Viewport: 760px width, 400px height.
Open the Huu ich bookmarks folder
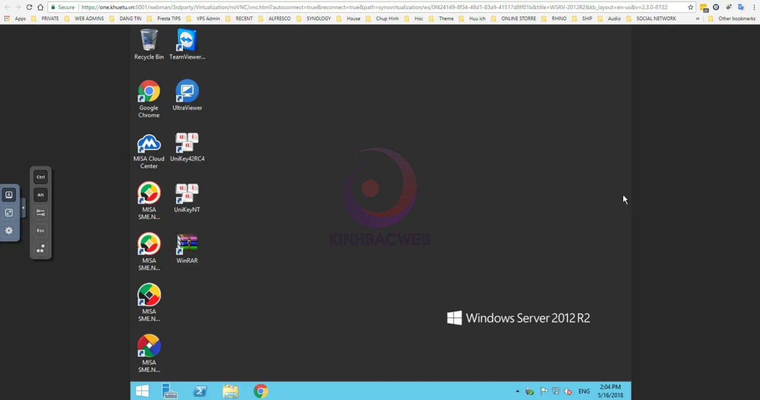472,18
